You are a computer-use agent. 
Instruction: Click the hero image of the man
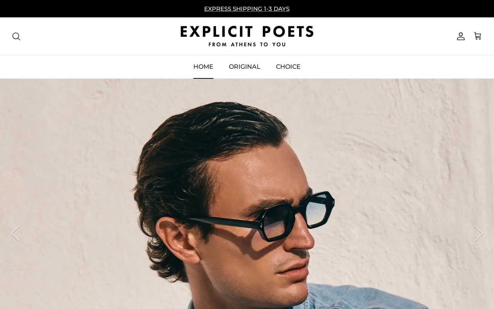pyautogui.click(x=247, y=194)
